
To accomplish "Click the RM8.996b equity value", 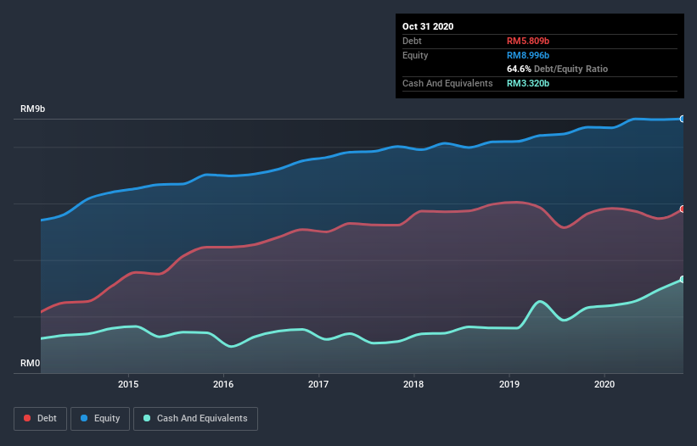I will 528,55.
